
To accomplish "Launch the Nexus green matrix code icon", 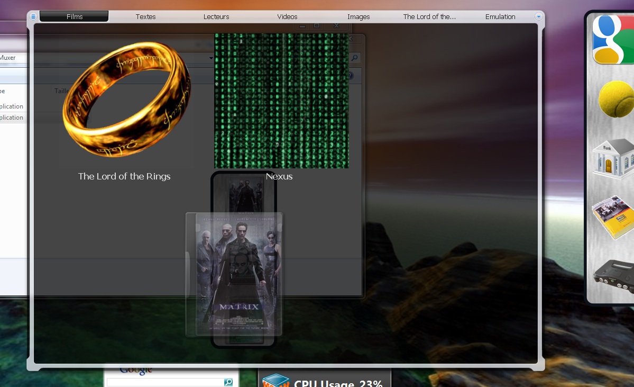I will coord(281,101).
